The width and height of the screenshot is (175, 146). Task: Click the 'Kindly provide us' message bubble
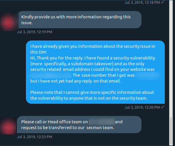(x=80, y=20)
